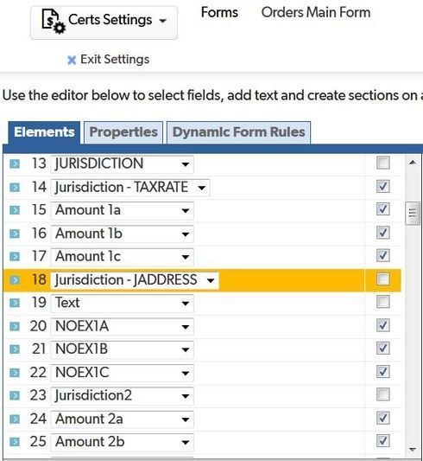Click the elements list scrollbar thumb
Screen dimensions: 423x461
[x=413, y=213]
